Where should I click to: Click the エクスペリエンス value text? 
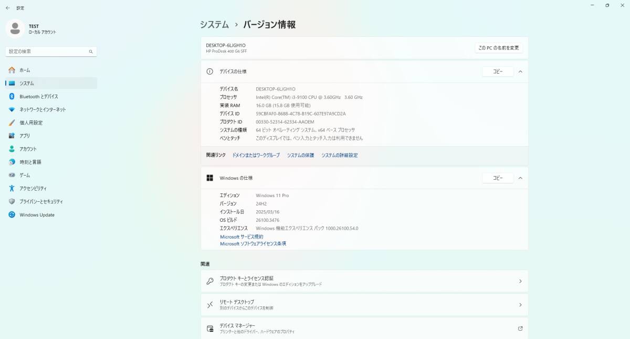coord(307,229)
